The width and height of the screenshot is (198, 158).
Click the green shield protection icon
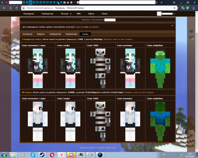[188, 8]
